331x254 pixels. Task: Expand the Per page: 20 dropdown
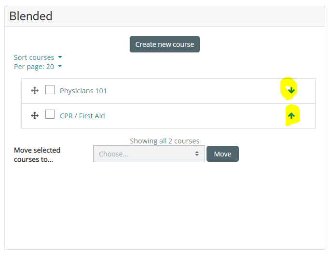point(38,67)
